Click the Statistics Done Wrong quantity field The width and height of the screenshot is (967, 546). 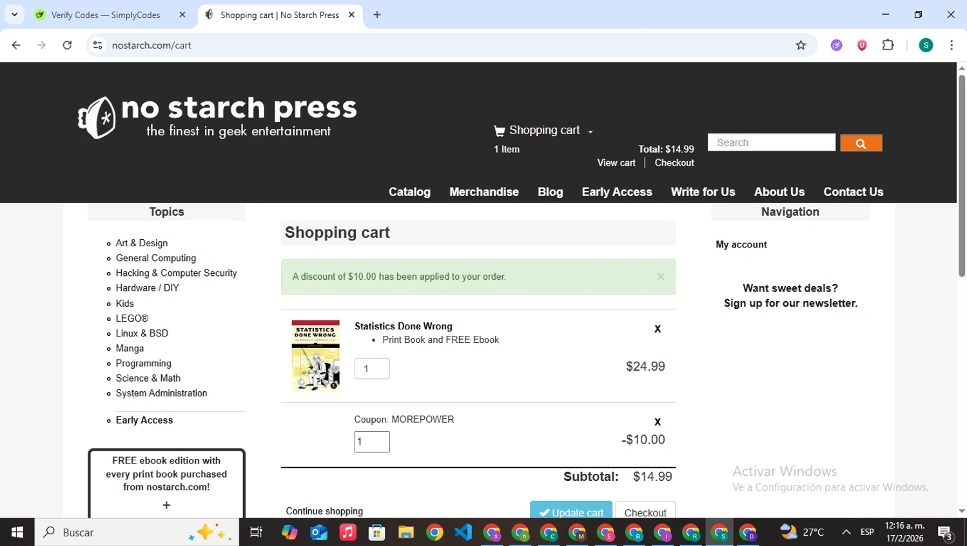click(x=372, y=369)
